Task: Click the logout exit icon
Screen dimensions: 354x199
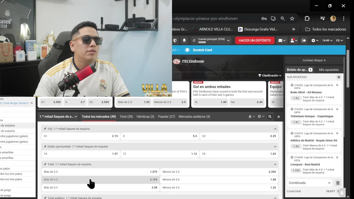Action: pyautogui.click(x=304, y=40)
